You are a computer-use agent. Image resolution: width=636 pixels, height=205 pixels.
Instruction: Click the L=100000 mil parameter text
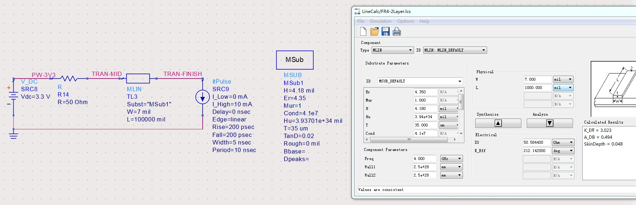146,120
